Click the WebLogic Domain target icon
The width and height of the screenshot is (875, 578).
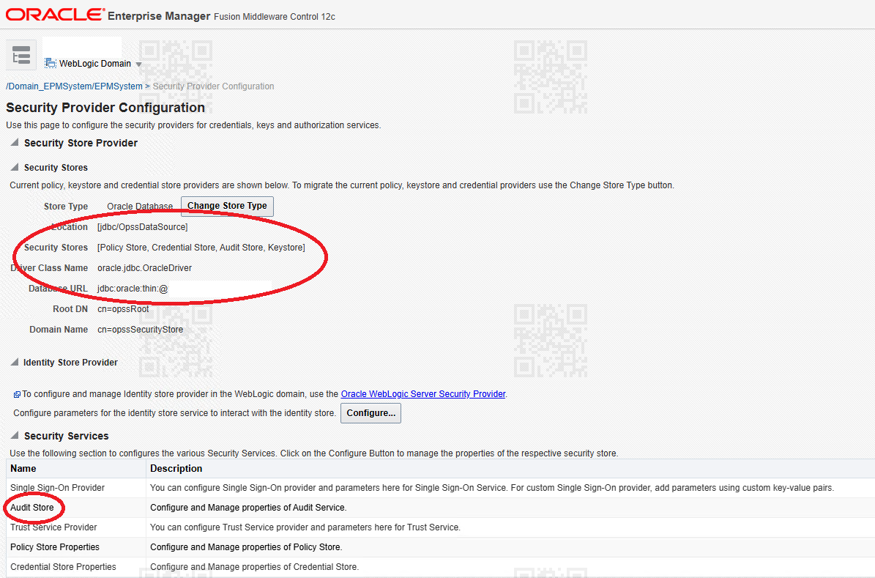click(51, 63)
